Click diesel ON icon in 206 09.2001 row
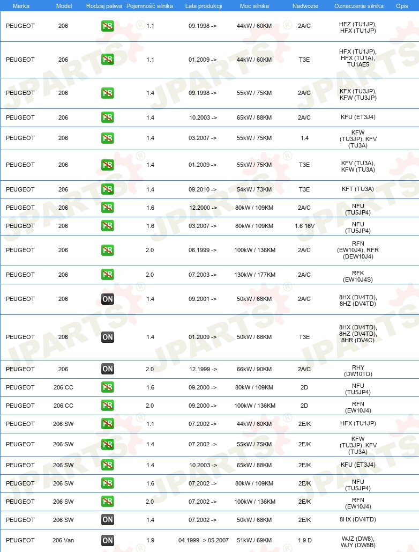 108,299
